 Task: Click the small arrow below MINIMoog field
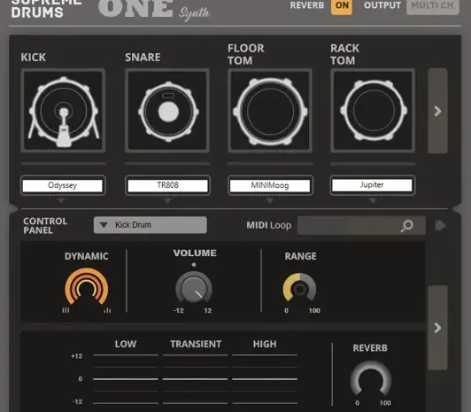click(x=270, y=200)
